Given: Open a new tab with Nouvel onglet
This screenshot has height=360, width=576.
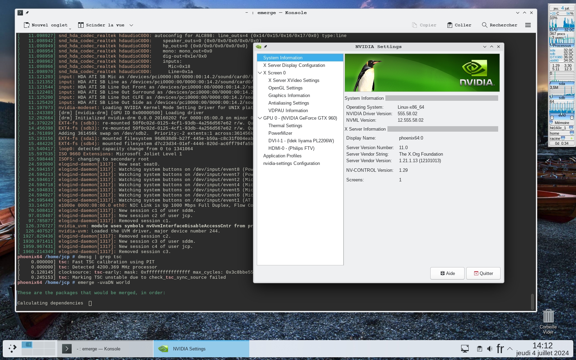Looking at the screenshot, I should [x=46, y=25].
